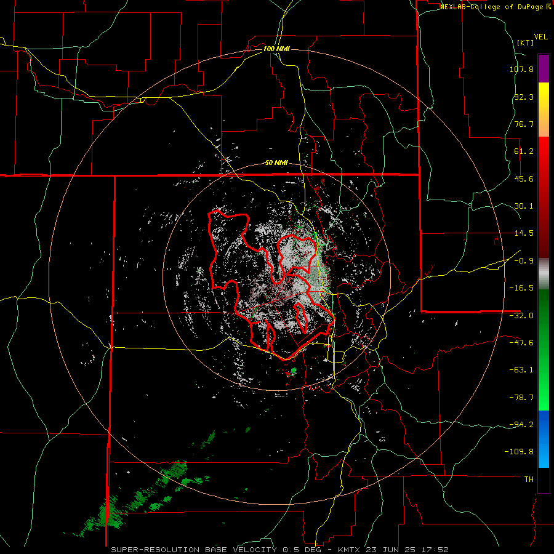Click the 50 NMI range ring label
554x554 pixels.
click(x=276, y=163)
